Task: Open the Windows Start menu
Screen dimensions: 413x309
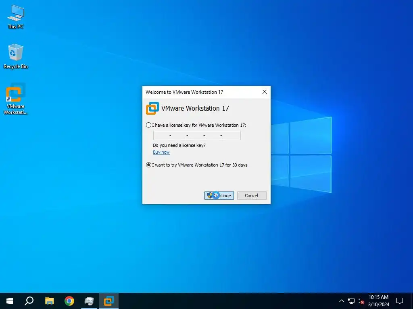Action: pyautogui.click(x=10, y=301)
